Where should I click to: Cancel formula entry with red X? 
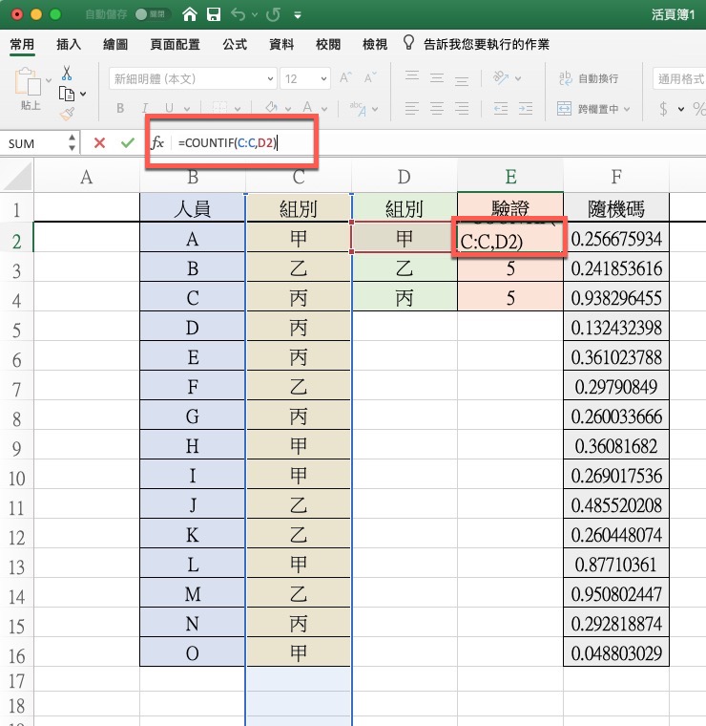pos(99,142)
